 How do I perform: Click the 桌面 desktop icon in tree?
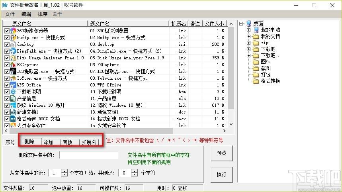coord(249,24)
